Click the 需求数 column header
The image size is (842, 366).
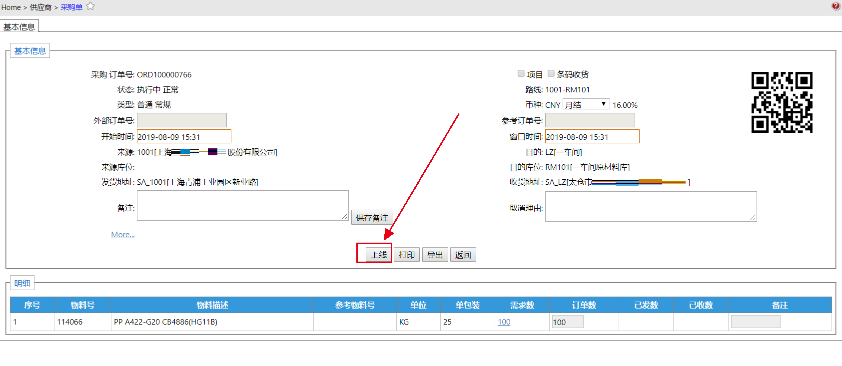coord(522,305)
